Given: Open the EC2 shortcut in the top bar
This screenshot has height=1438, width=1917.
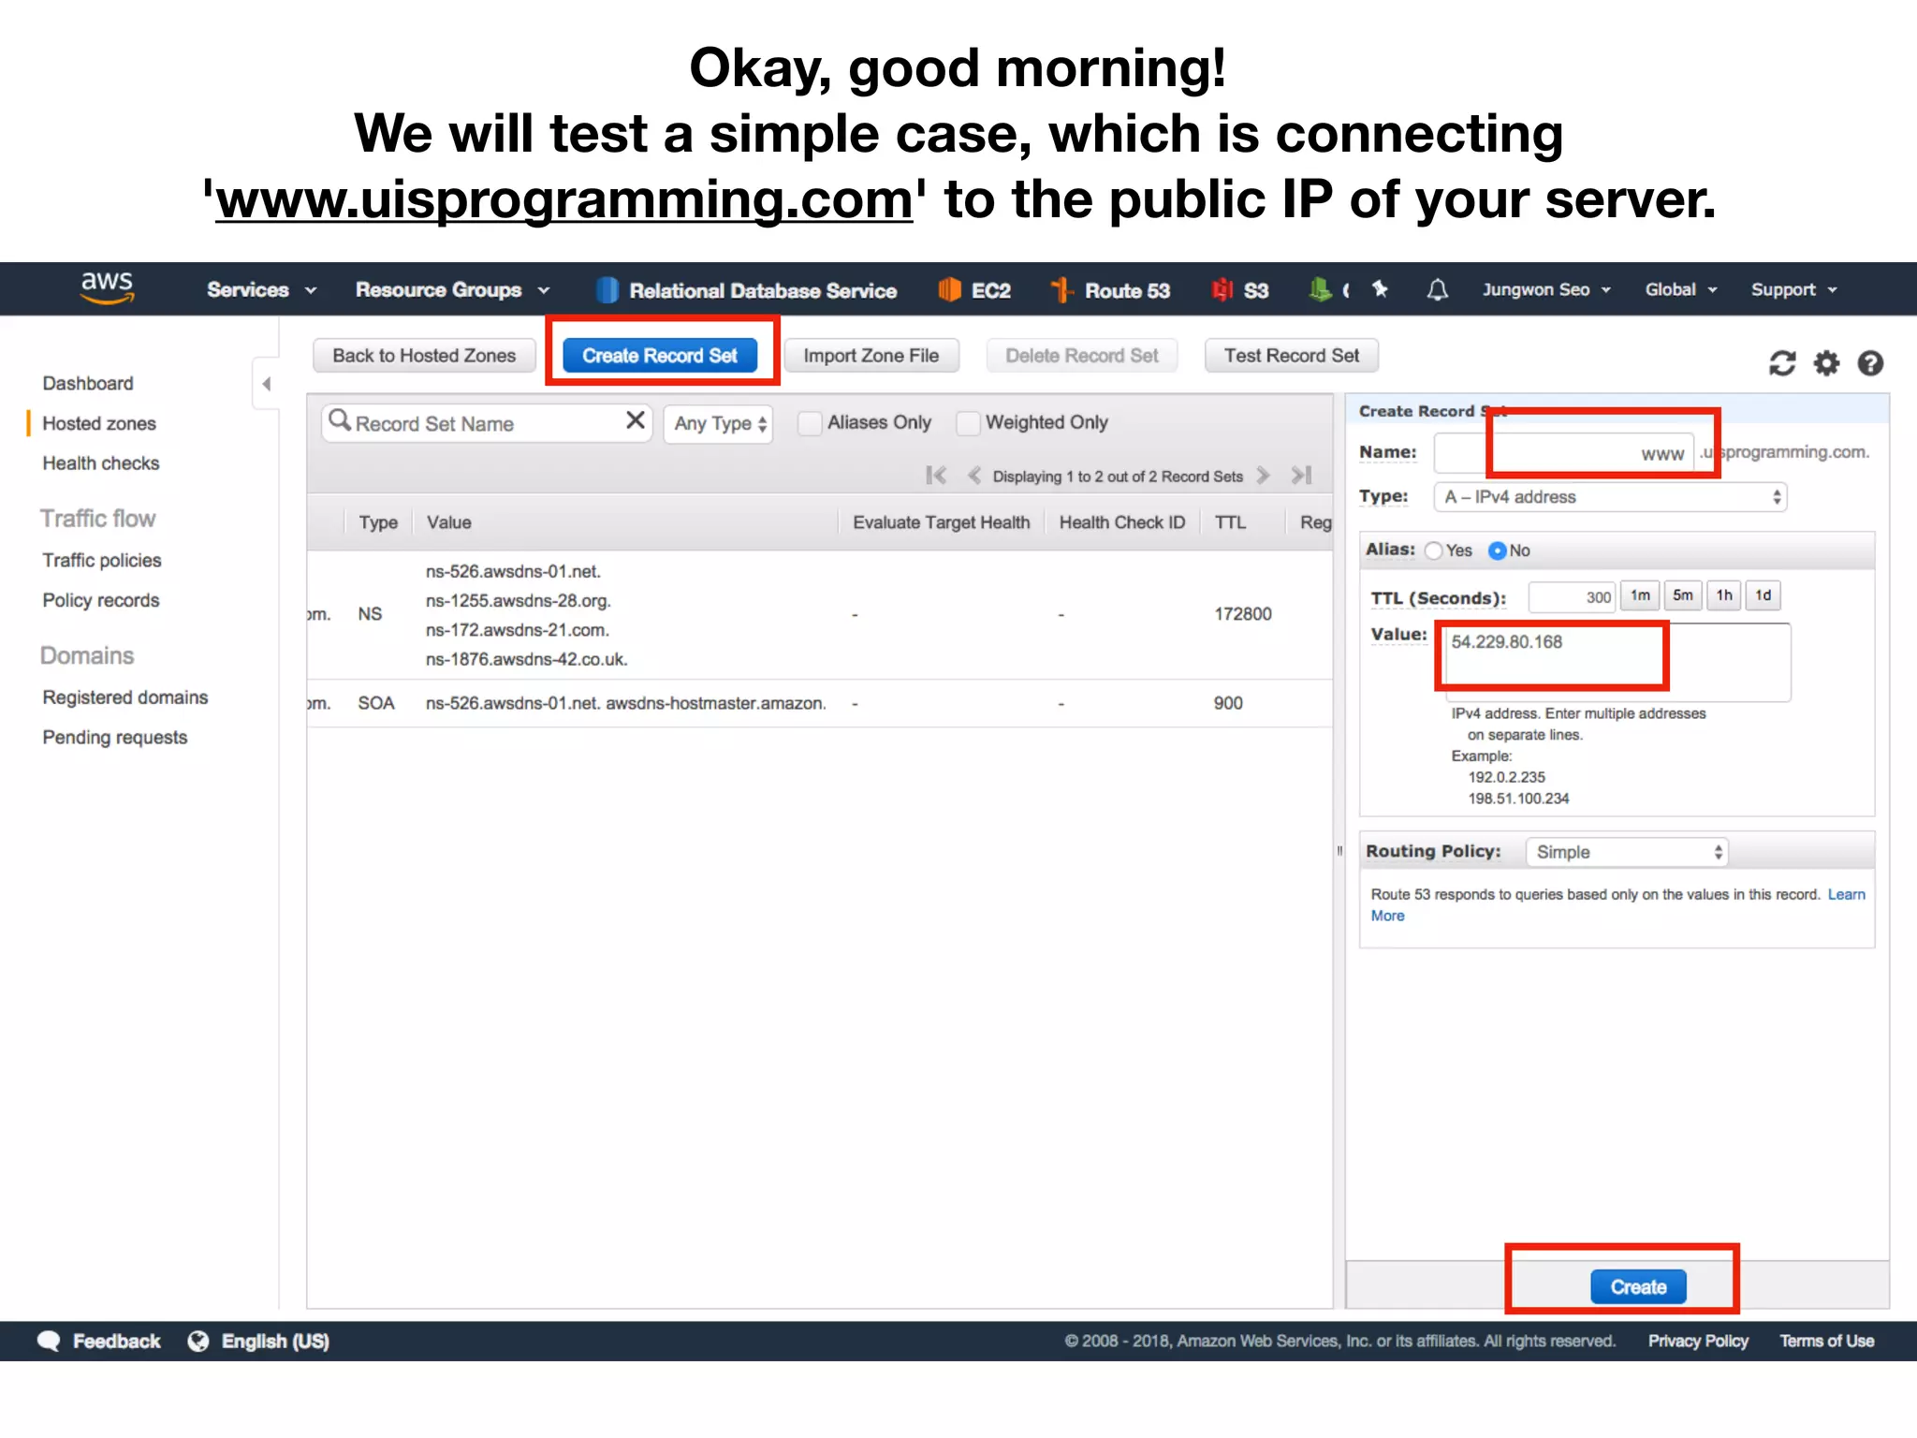Looking at the screenshot, I should [x=974, y=290].
